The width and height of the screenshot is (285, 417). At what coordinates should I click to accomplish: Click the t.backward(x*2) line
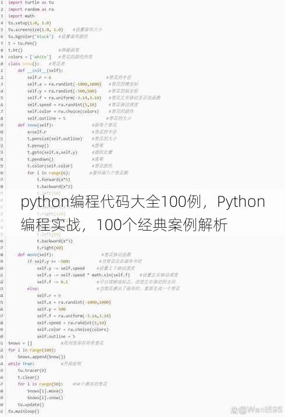55,186
